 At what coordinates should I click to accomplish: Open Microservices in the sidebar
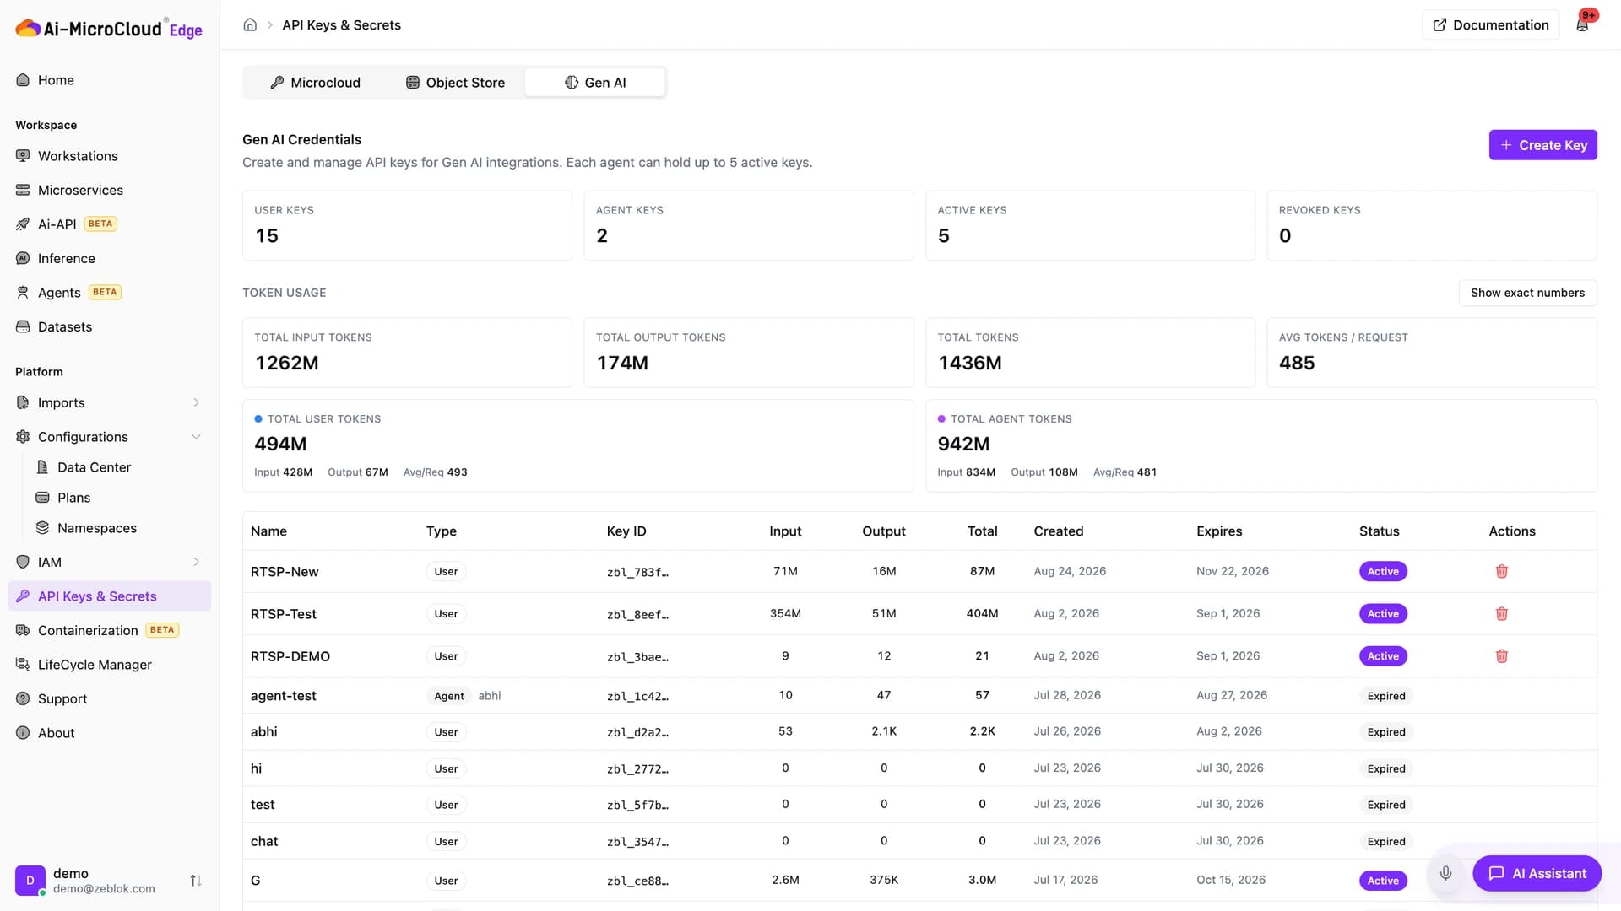(x=110, y=191)
